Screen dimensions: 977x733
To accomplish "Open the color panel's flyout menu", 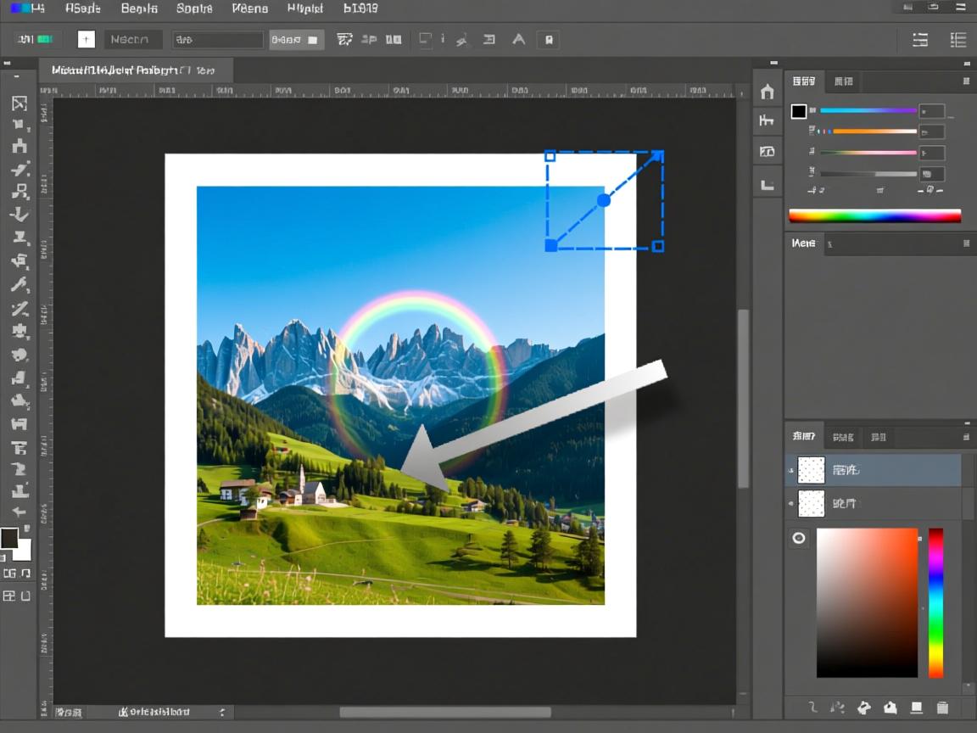I will point(966,81).
